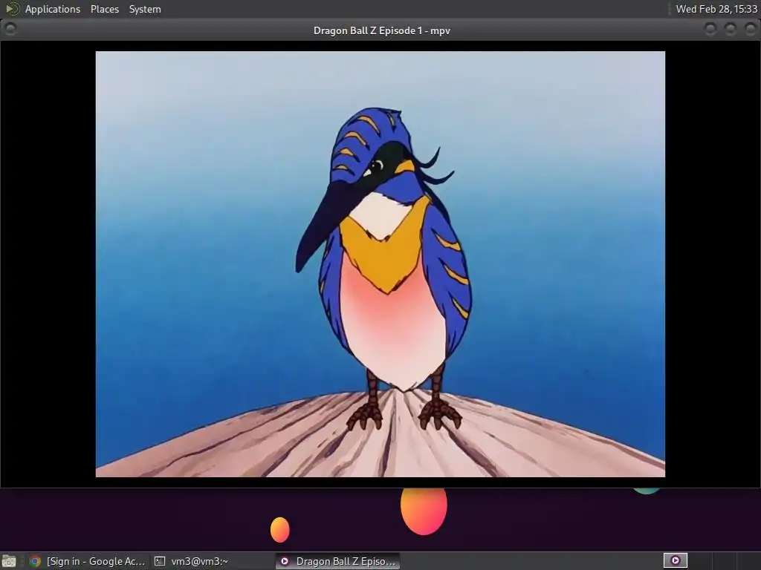
Task: Click the video frame showing the bird
Action: [x=380, y=264]
